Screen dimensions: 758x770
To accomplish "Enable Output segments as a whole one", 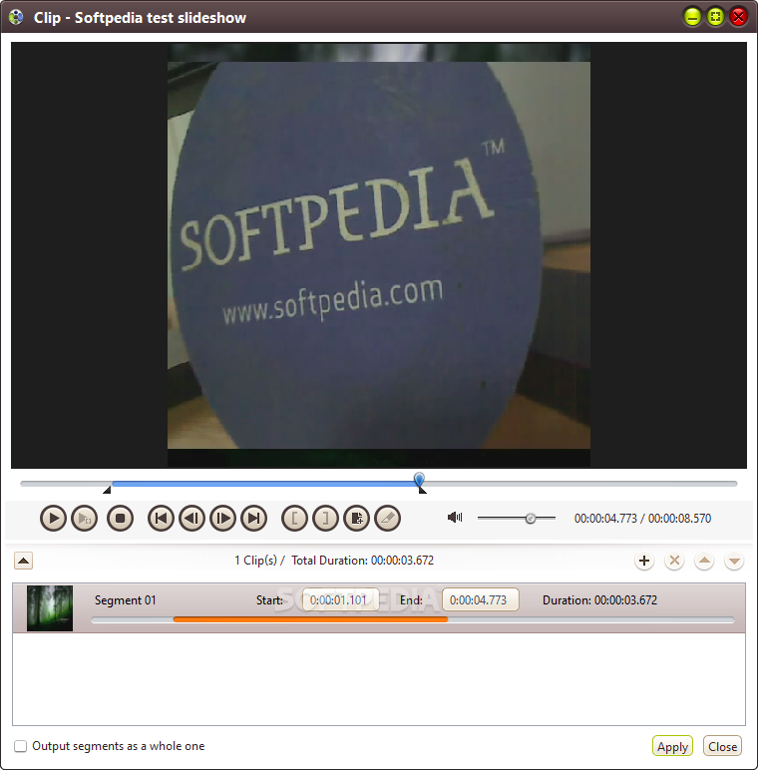I will [21, 746].
